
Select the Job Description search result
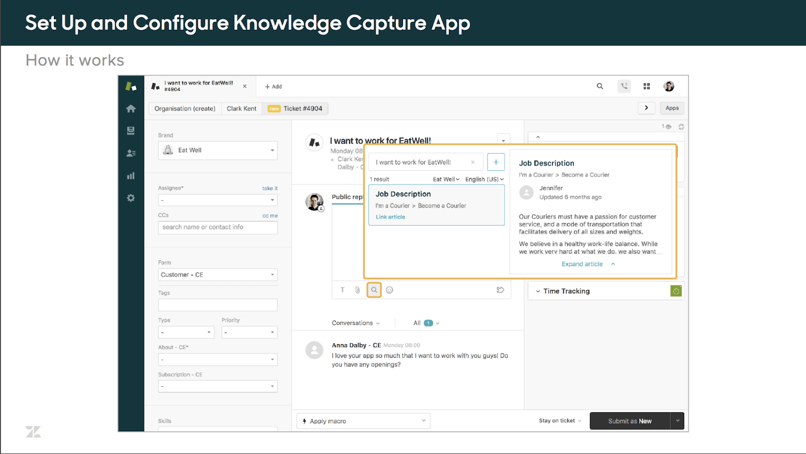coord(436,205)
